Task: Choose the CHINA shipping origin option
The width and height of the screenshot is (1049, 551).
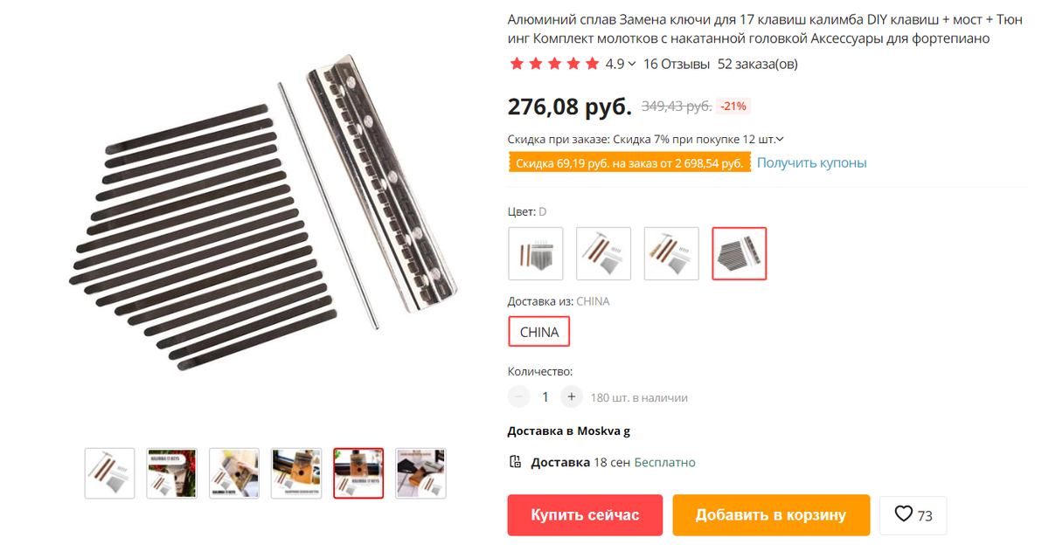Action: 539,333
